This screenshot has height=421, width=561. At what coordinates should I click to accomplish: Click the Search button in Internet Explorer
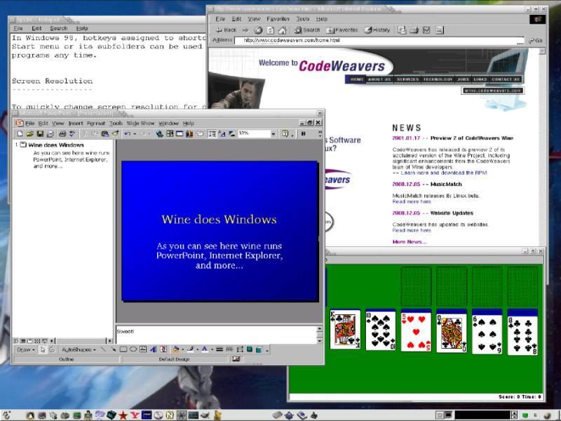pyautogui.click(x=307, y=30)
